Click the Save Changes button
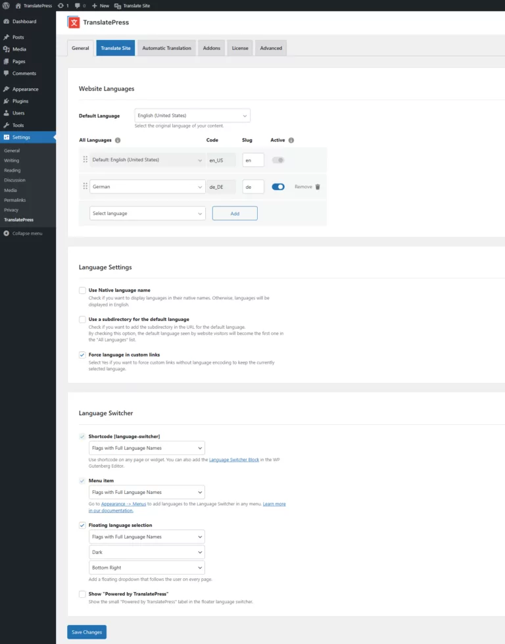505x644 pixels. click(87, 632)
